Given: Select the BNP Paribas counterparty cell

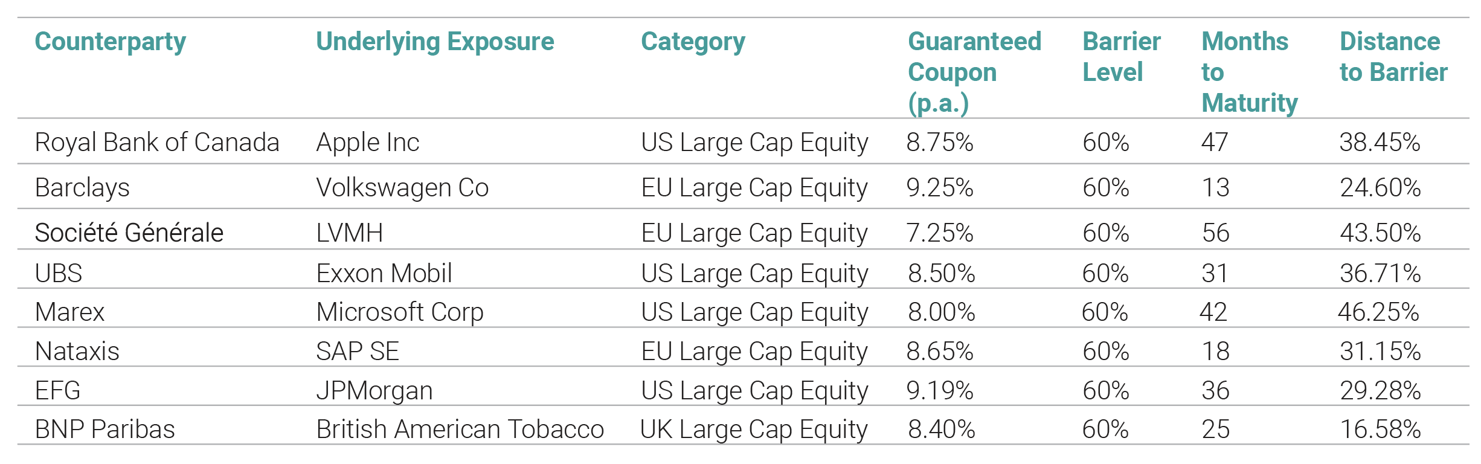Looking at the screenshot, I should coord(104,430).
